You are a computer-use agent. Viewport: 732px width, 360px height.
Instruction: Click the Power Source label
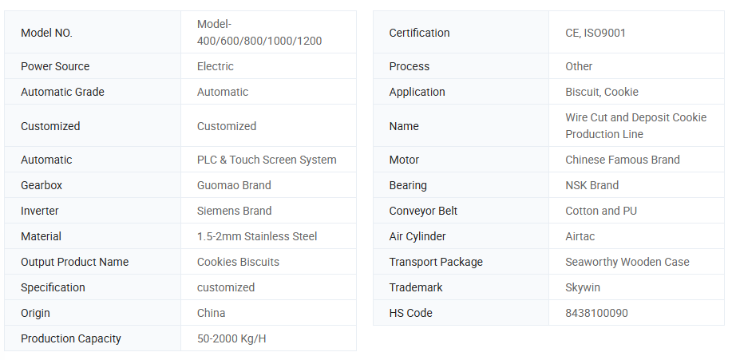(55, 66)
